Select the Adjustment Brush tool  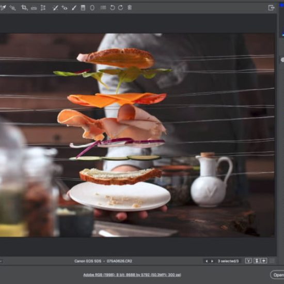click(74, 8)
